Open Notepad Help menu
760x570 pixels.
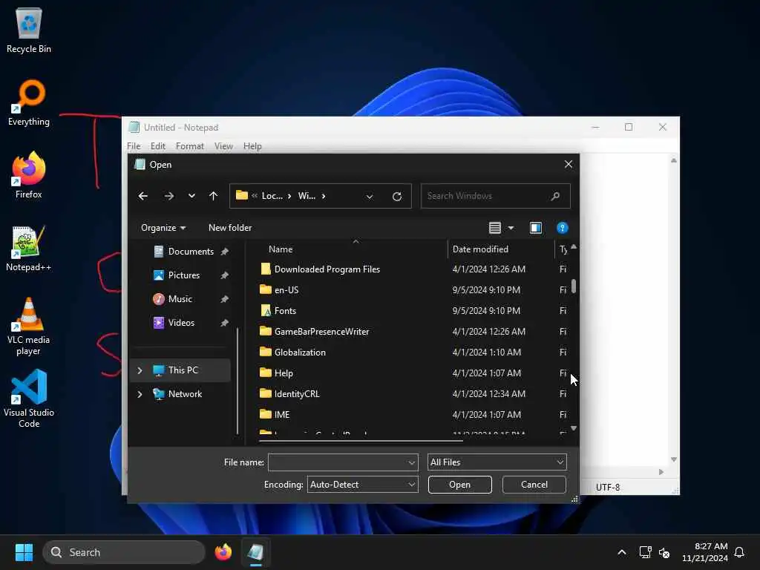point(252,146)
